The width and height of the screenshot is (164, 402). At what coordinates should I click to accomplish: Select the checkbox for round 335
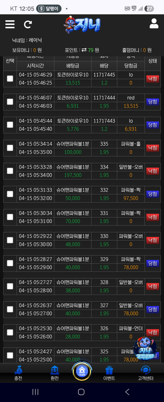(10, 148)
